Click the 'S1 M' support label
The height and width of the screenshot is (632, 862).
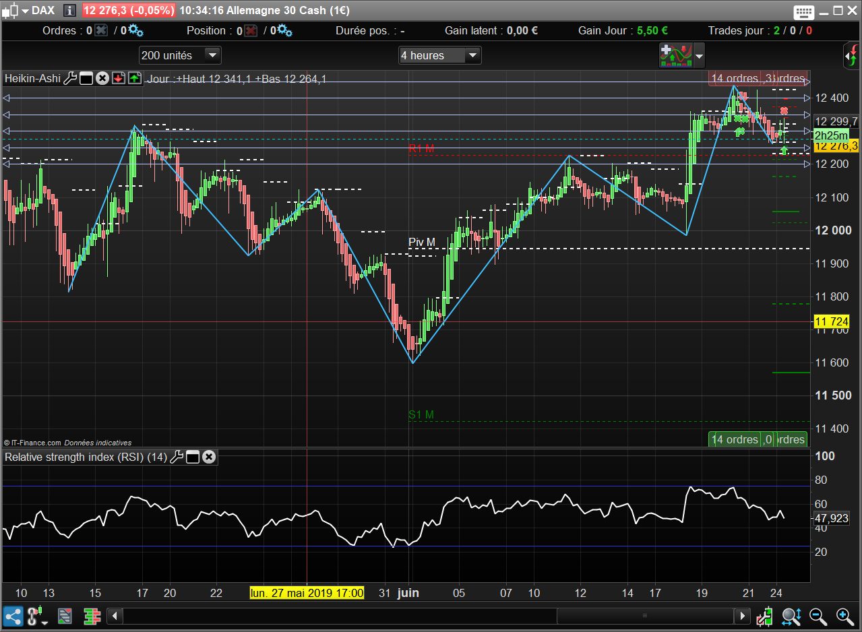click(421, 414)
